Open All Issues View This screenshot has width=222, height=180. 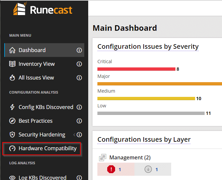point(36,78)
